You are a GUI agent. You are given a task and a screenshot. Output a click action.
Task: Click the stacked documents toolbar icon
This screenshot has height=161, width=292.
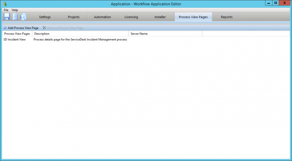click(x=23, y=17)
